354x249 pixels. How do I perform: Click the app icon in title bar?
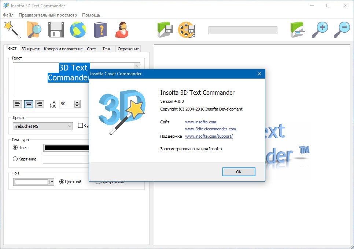6,6
